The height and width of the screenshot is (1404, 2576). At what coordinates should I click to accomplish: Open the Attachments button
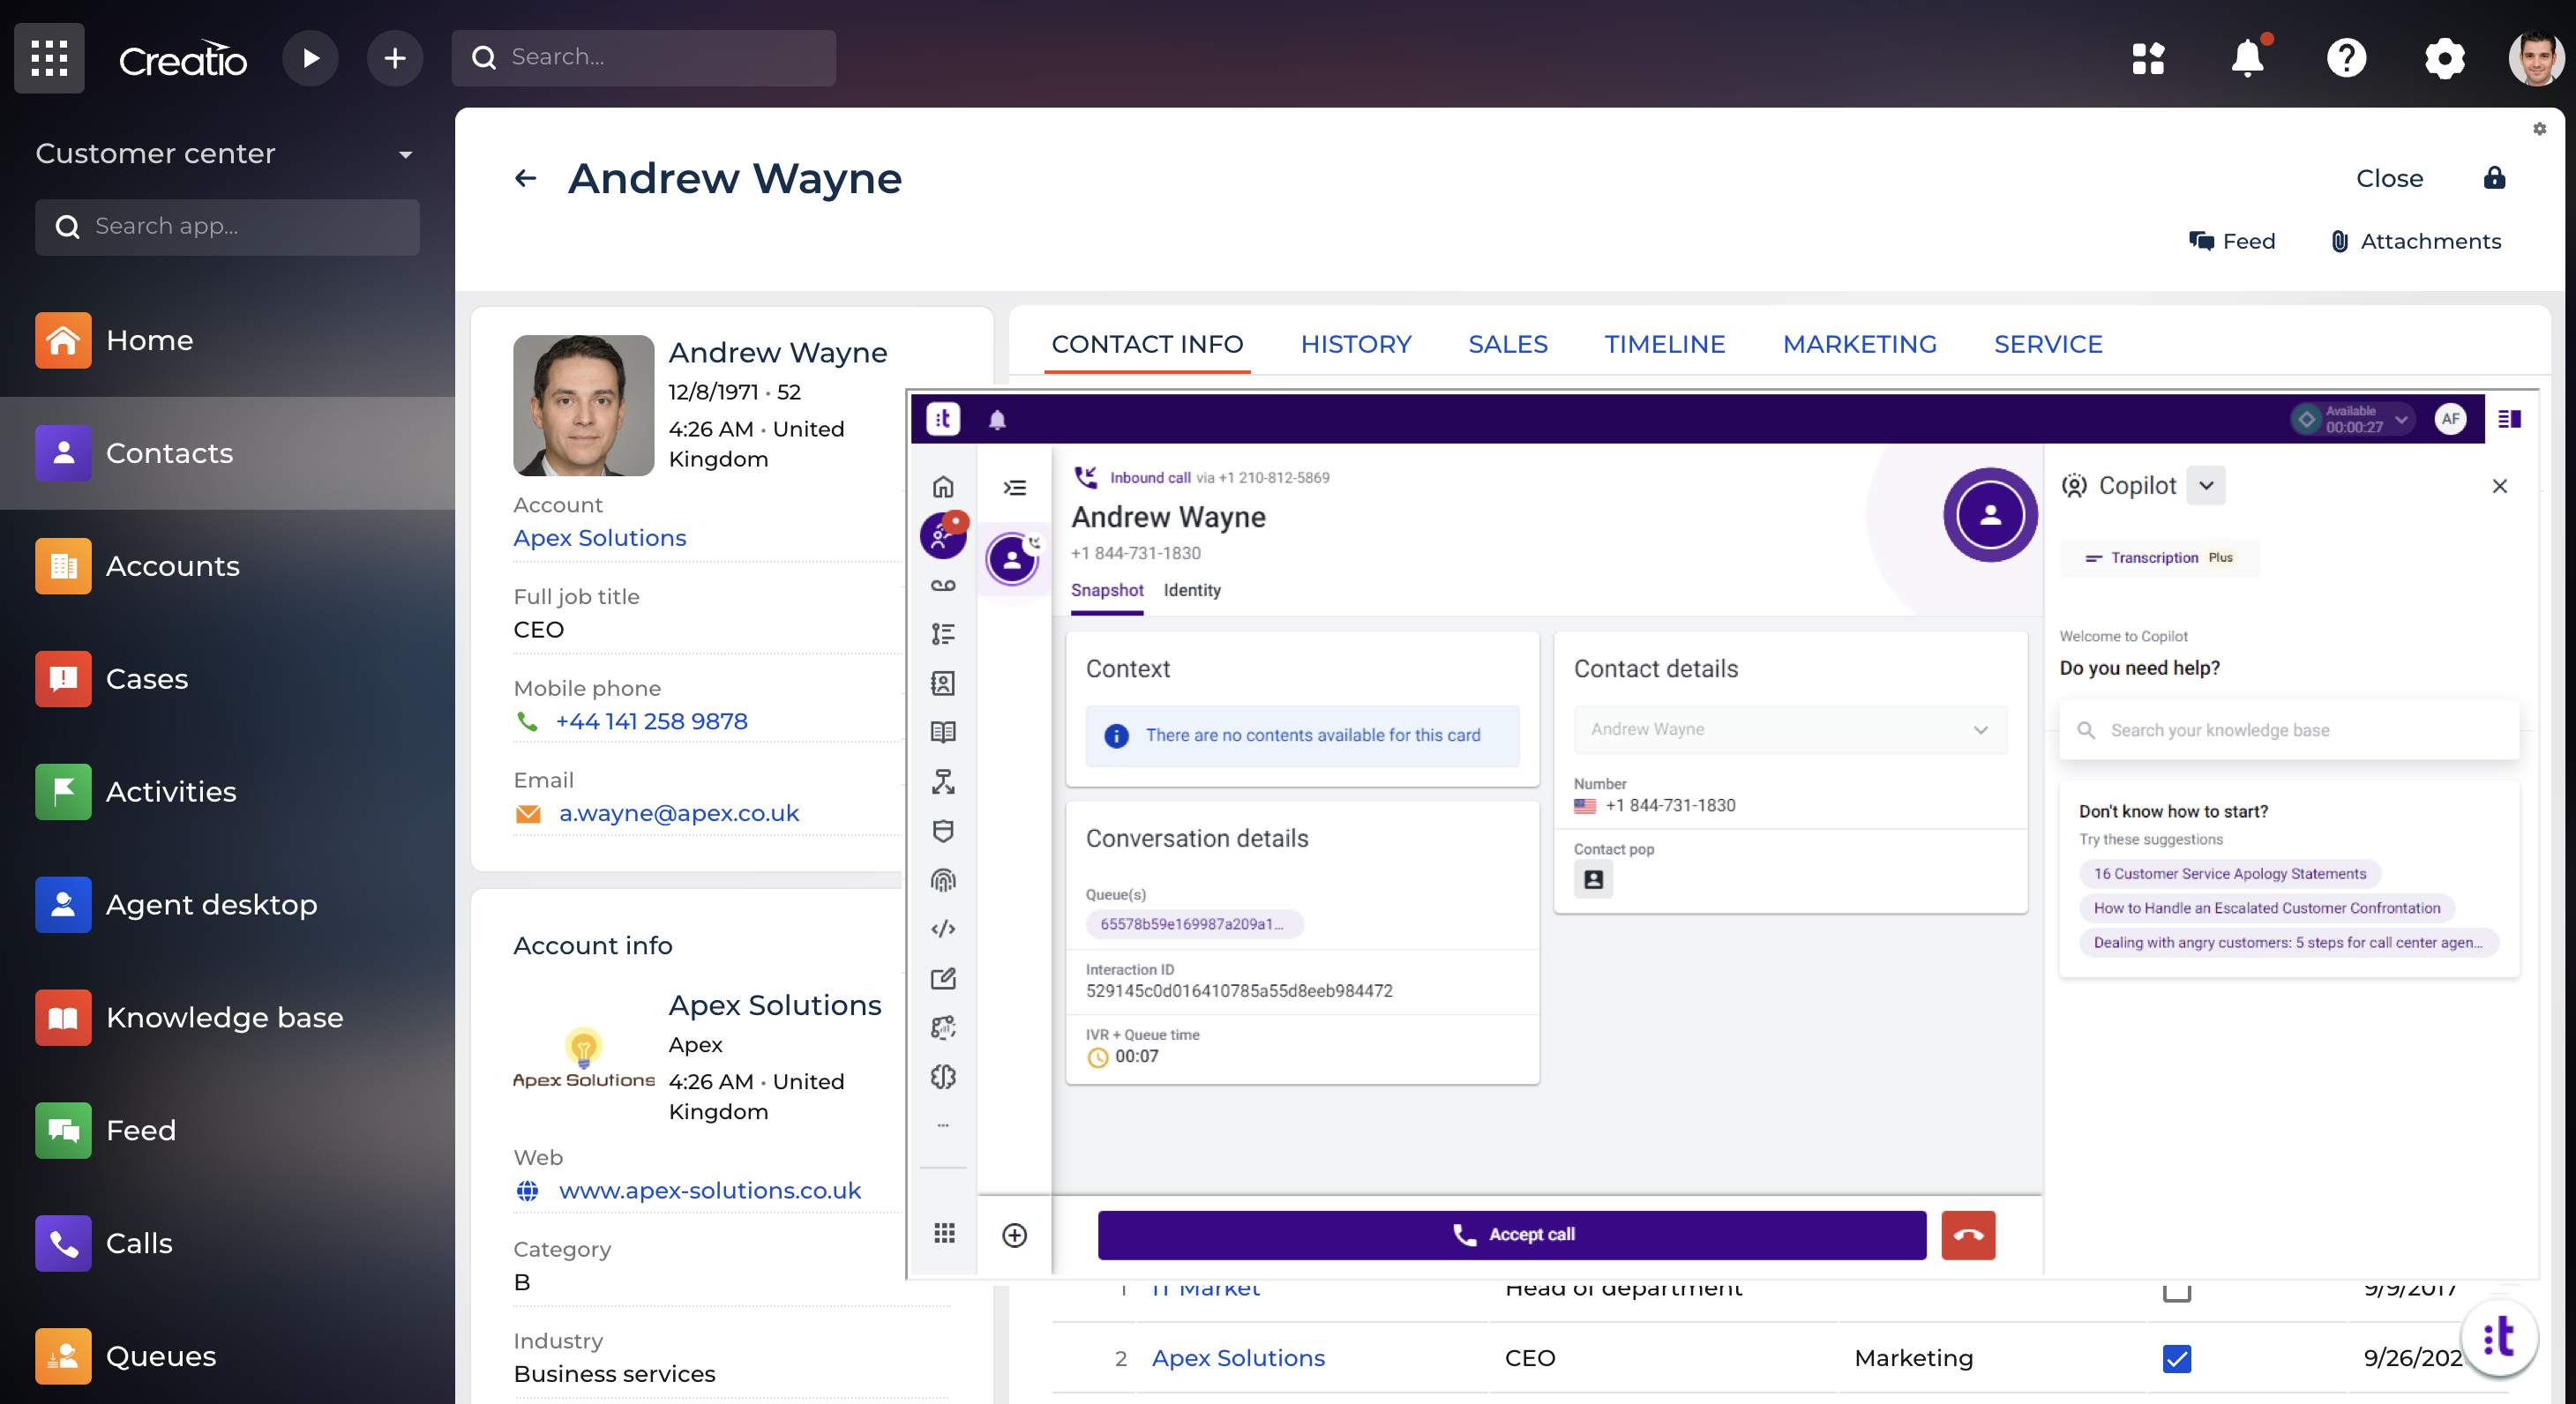coord(2416,241)
